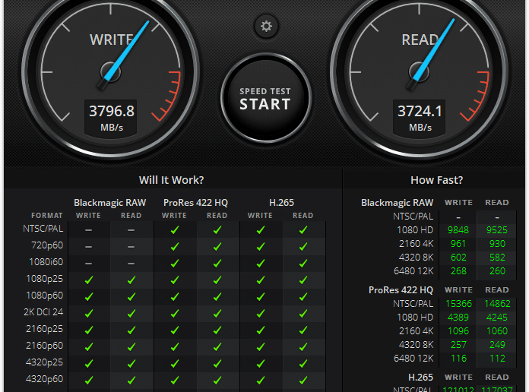Click the 1080i60 format row label

[x=46, y=262]
